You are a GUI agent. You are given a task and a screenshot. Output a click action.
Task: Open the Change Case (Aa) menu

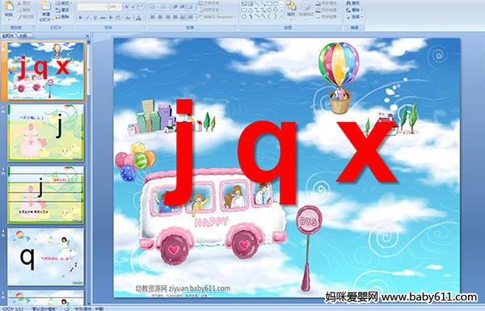(x=128, y=18)
